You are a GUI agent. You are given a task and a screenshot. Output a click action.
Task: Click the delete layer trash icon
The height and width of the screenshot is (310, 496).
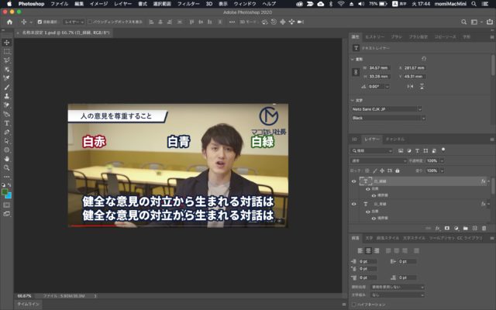pyautogui.click(x=484, y=228)
